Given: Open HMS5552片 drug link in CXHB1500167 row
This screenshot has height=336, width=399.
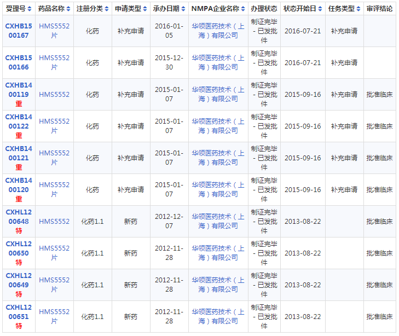Looking at the screenshot, I should 54,31.
